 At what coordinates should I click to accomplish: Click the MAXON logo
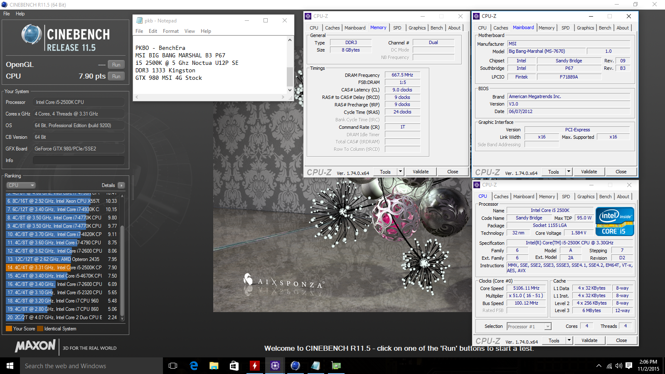tap(35, 346)
